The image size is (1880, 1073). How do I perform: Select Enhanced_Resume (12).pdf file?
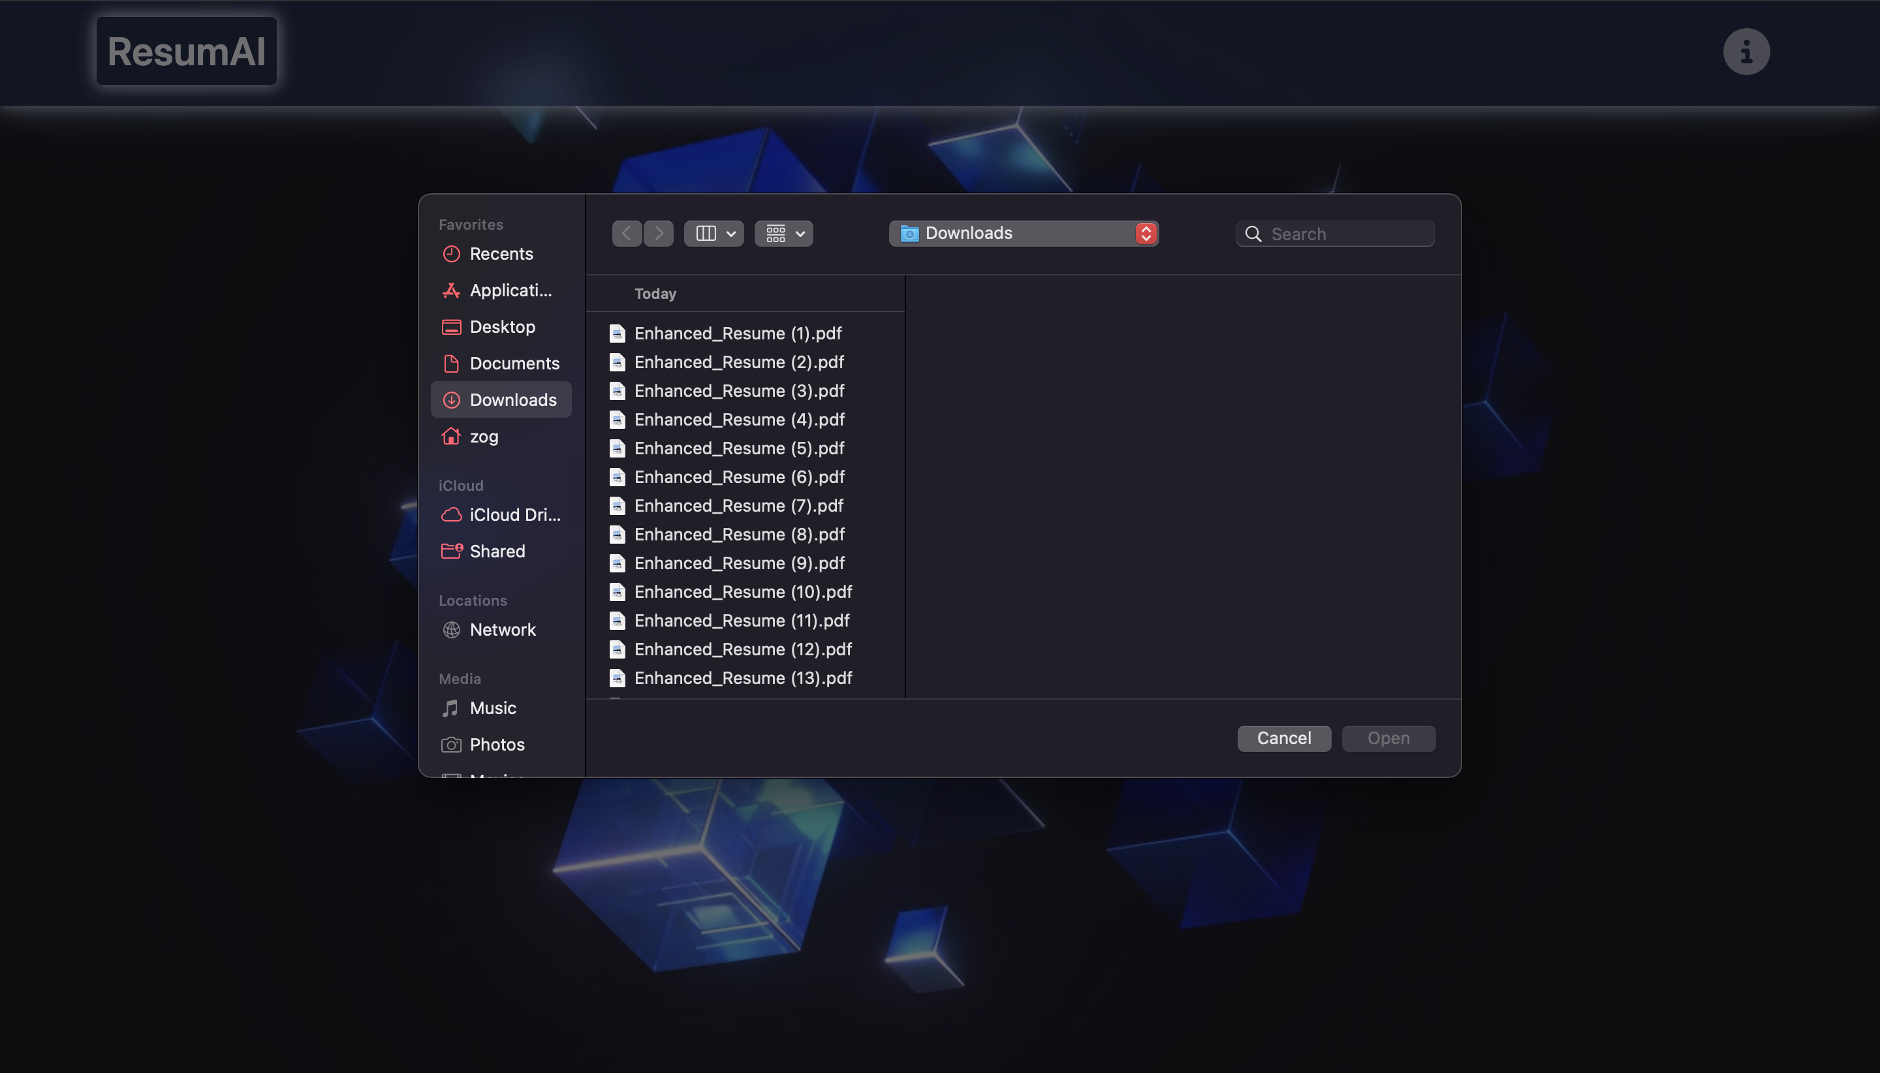(742, 649)
